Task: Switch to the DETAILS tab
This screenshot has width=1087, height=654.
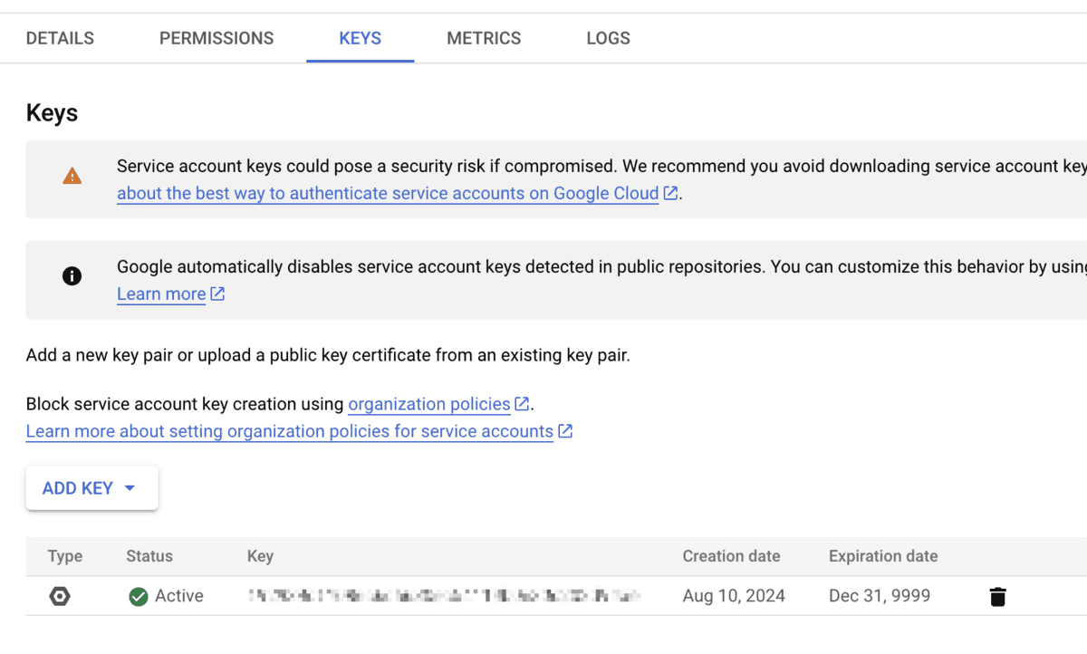Action: pyautogui.click(x=60, y=38)
